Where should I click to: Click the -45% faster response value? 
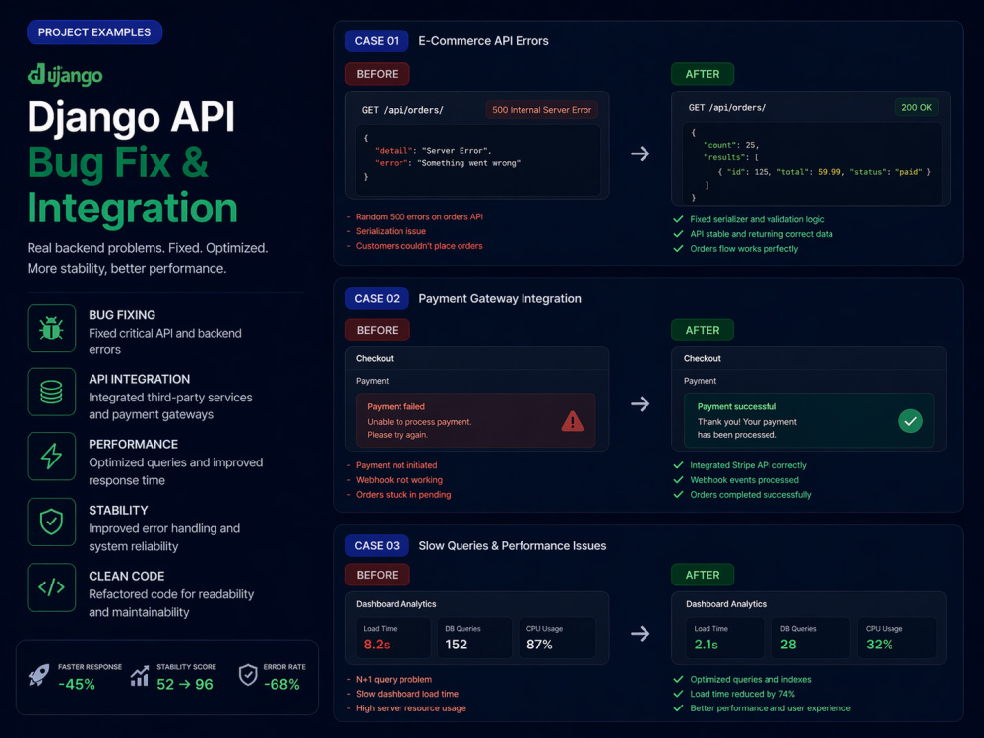77,685
